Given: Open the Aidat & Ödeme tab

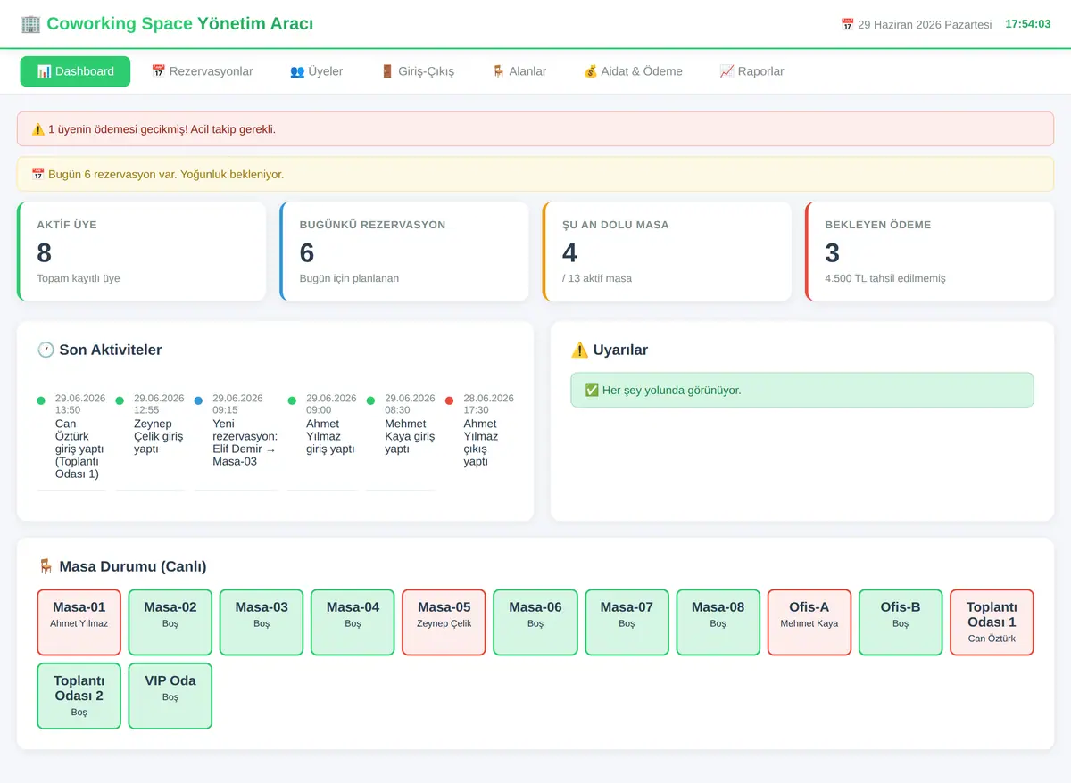Looking at the screenshot, I should (x=633, y=71).
